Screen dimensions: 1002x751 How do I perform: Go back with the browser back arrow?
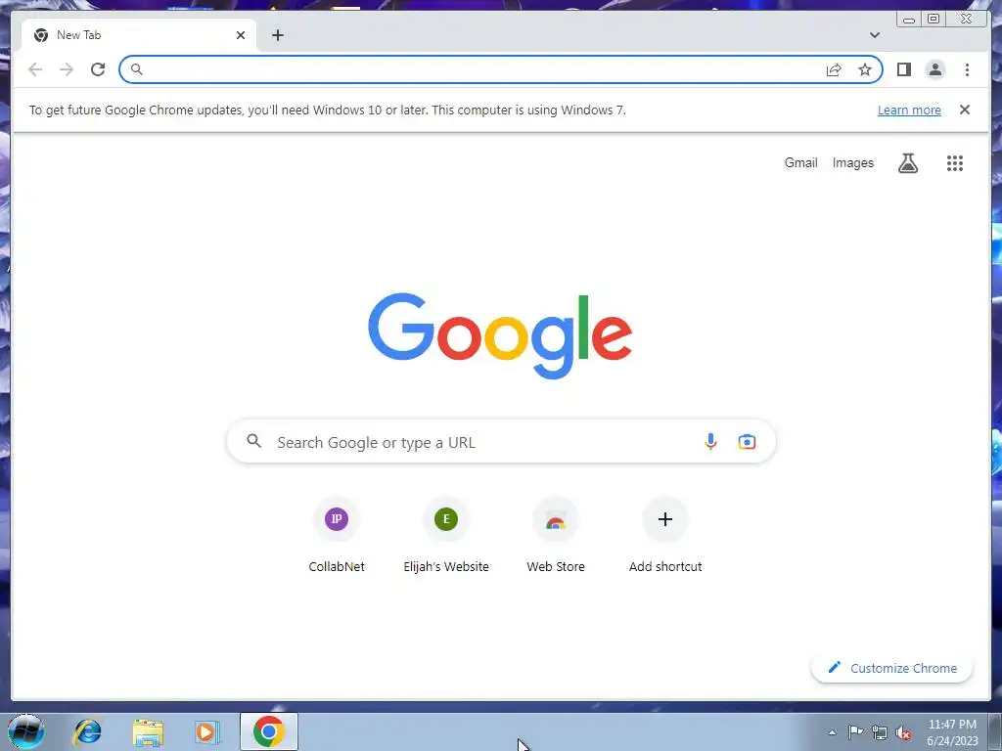click(35, 69)
